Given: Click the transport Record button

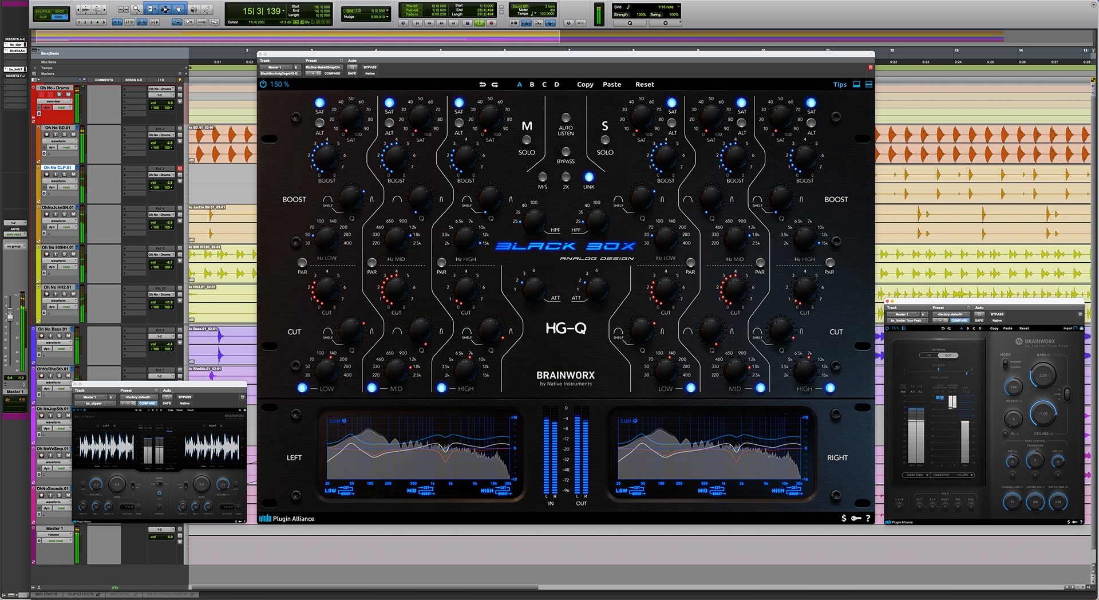Looking at the screenshot, I should coord(491,23).
